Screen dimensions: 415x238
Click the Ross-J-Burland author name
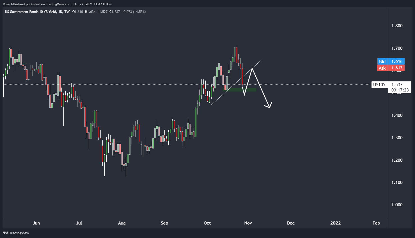click(13, 4)
